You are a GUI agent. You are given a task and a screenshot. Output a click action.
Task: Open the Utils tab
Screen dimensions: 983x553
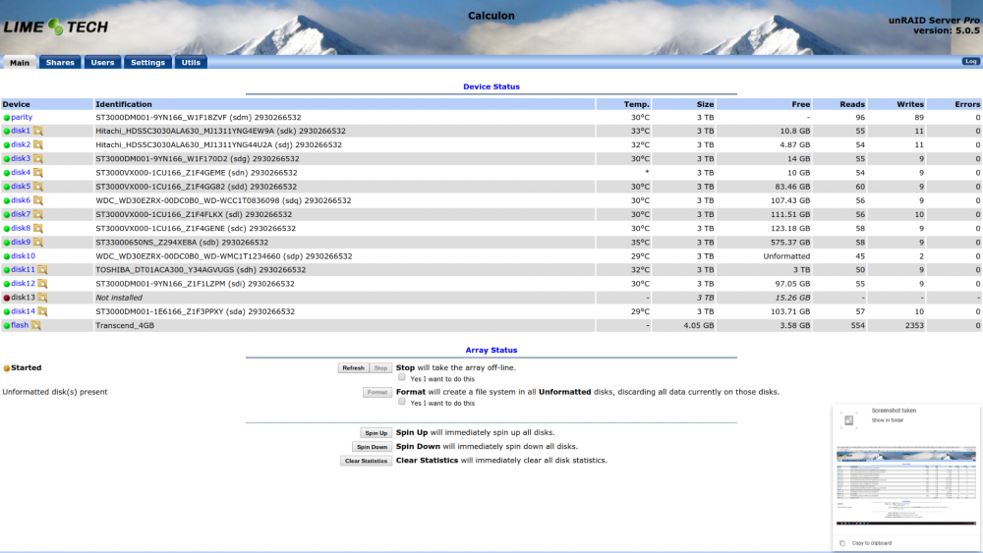(191, 63)
